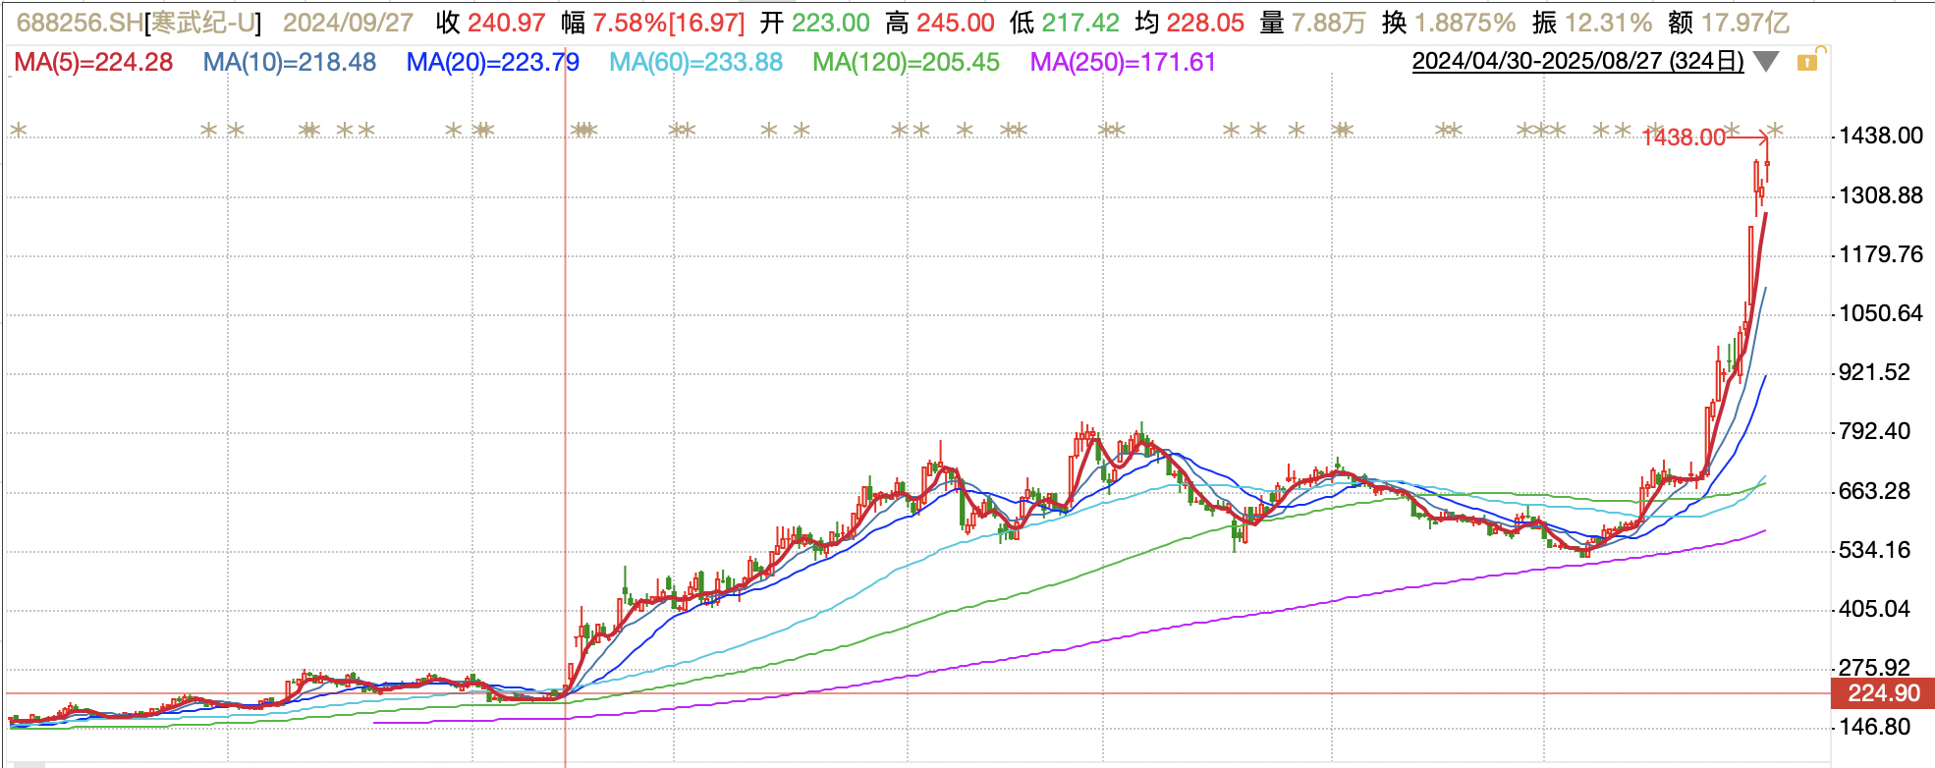Click the 792.40 price axis label
Image resolution: width=1935 pixels, height=768 pixels.
[x=1874, y=431]
